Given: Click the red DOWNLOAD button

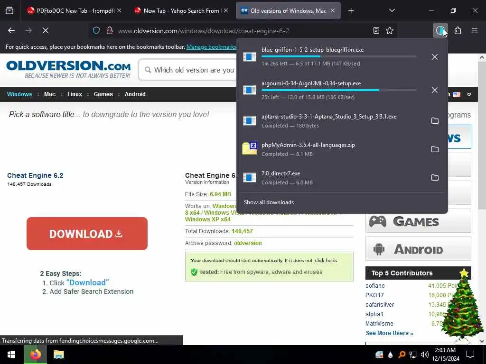Looking at the screenshot, I should (x=87, y=234).
